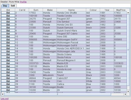Viewport: 131px width, 100px height.
Task: Click the Log out link
Action: 5,98
